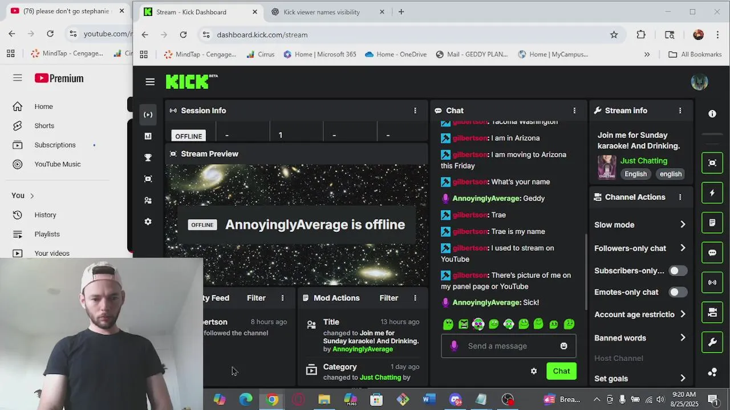Click Filter in the Activity Feed panel
Screen dimensions: 730x410
tap(256, 298)
